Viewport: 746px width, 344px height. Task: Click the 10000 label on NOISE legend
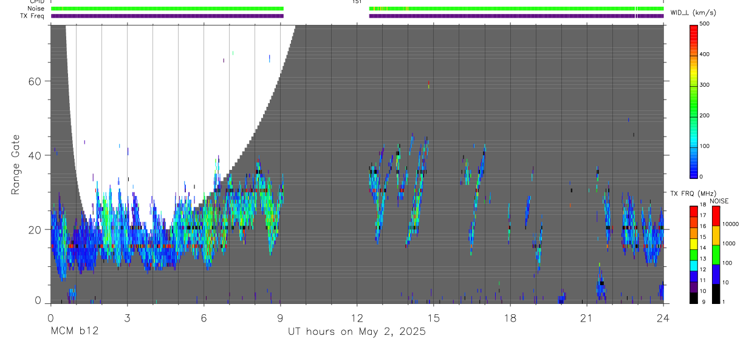coord(731,224)
